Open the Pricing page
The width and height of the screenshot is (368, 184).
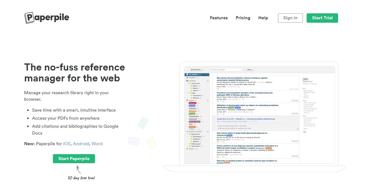click(x=243, y=18)
